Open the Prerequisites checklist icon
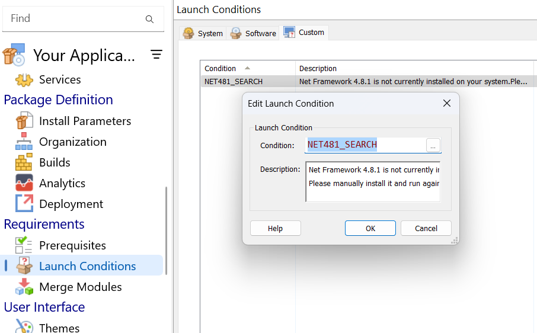This screenshot has width=537, height=333. tap(24, 245)
